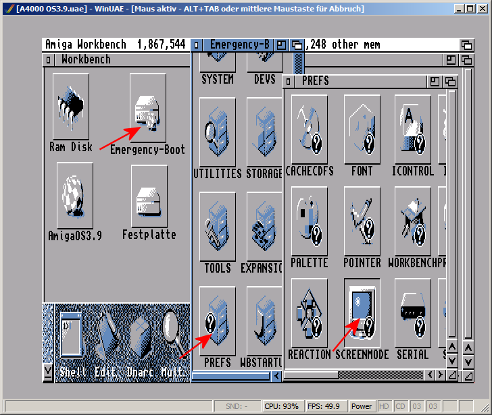
Task: Open the WBSTARTUP drawer icon
Action: click(x=264, y=321)
